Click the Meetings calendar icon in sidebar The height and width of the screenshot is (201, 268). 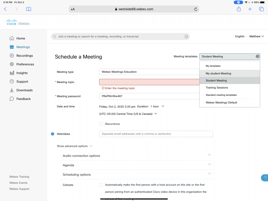pyautogui.click(x=12, y=47)
